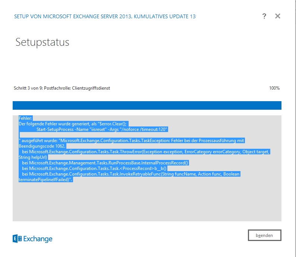The image size is (296, 257).
Task: Click the line containing TaskException
Action: 131,141
